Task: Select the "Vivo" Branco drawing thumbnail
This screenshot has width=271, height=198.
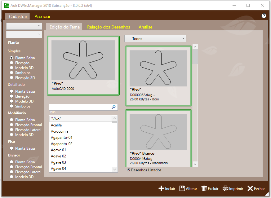Action: [x=158, y=136]
